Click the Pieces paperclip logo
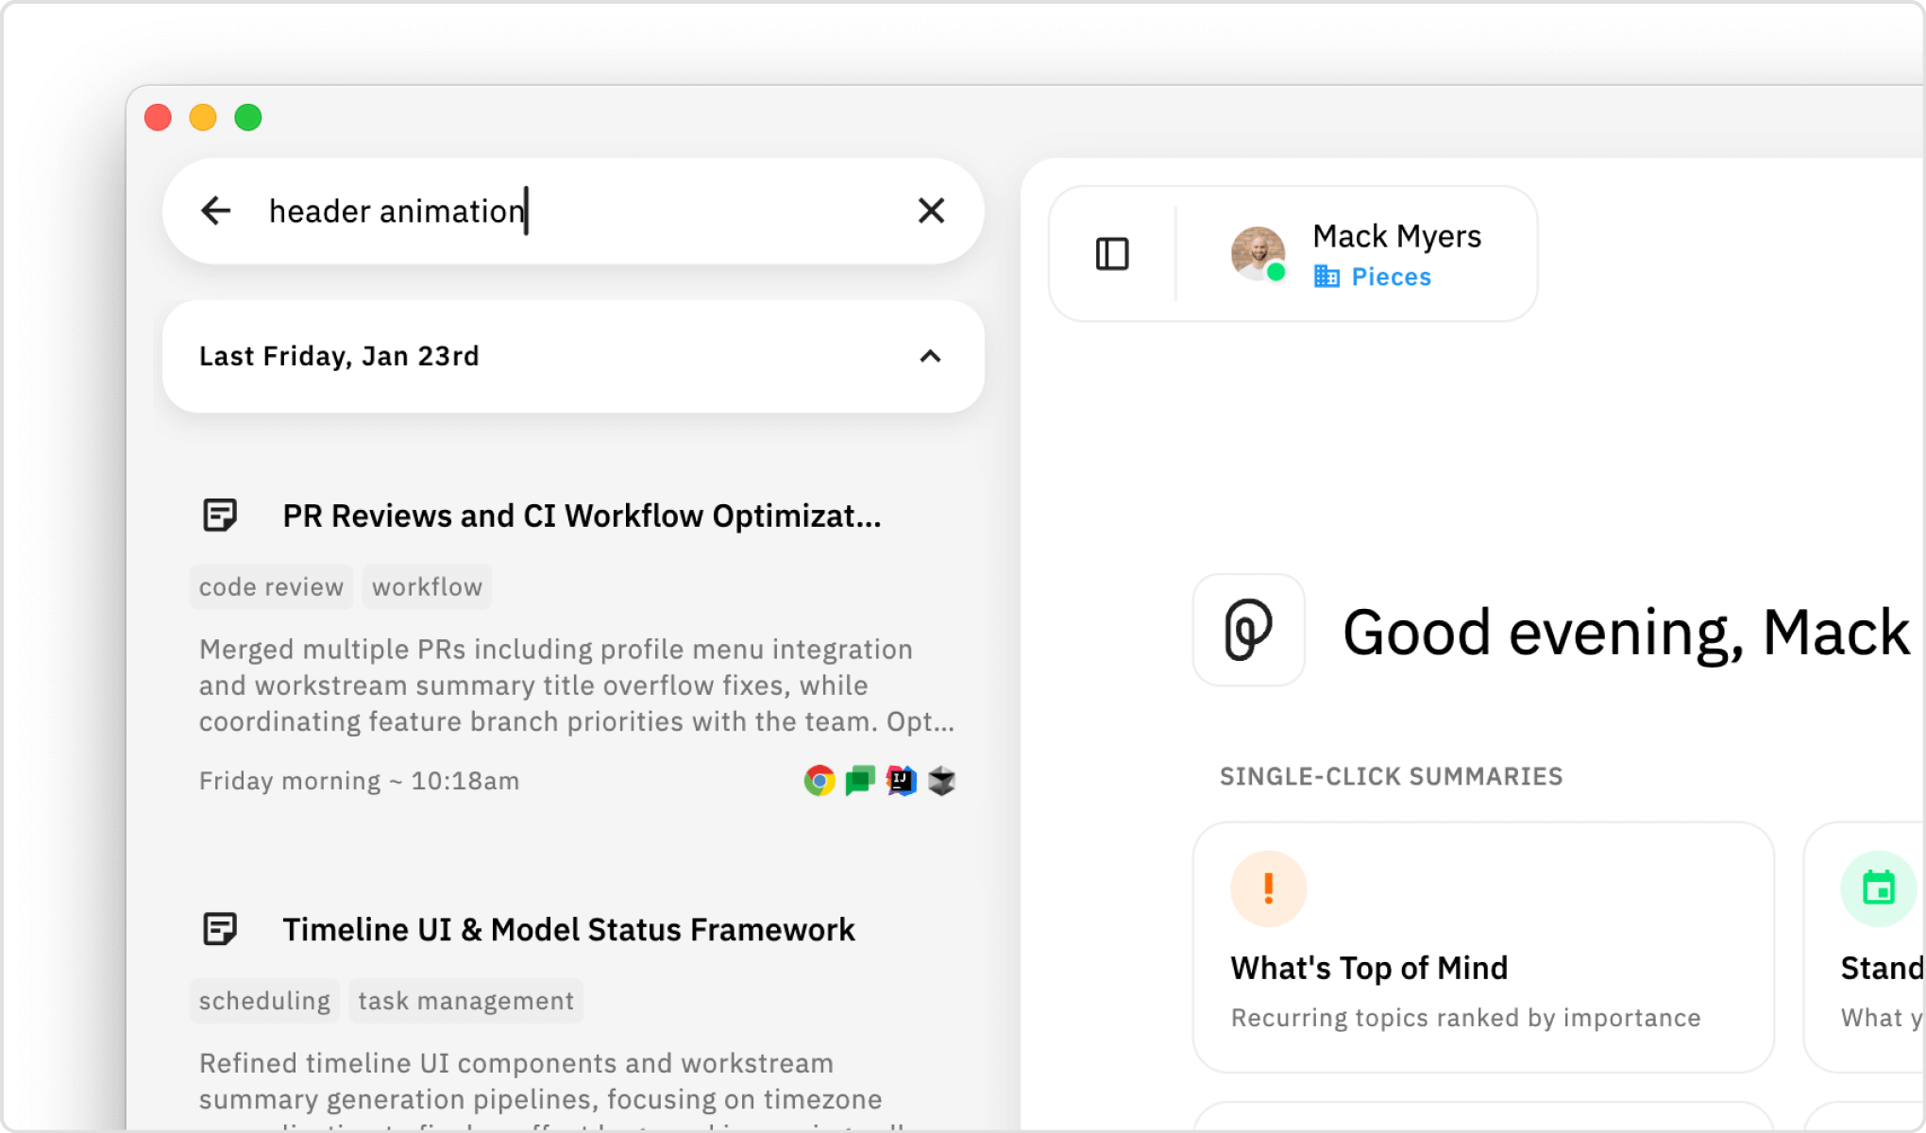This screenshot has width=1926, height=1133. (x=1248, y=631)
